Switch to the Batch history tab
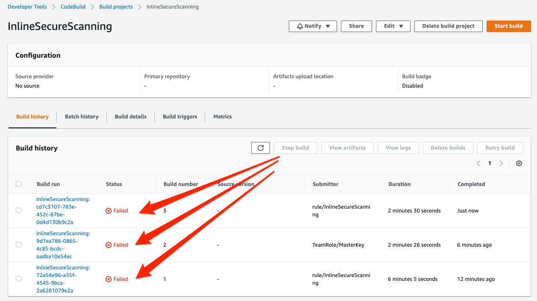This screenshot has height=301, width=537. point(82,116)
